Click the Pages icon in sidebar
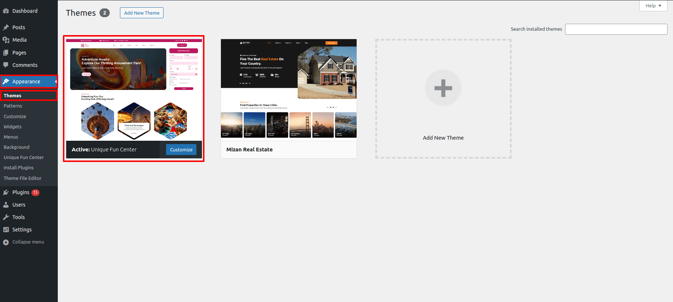The width and height of the screenshot is (673, 302). (6, 53)
